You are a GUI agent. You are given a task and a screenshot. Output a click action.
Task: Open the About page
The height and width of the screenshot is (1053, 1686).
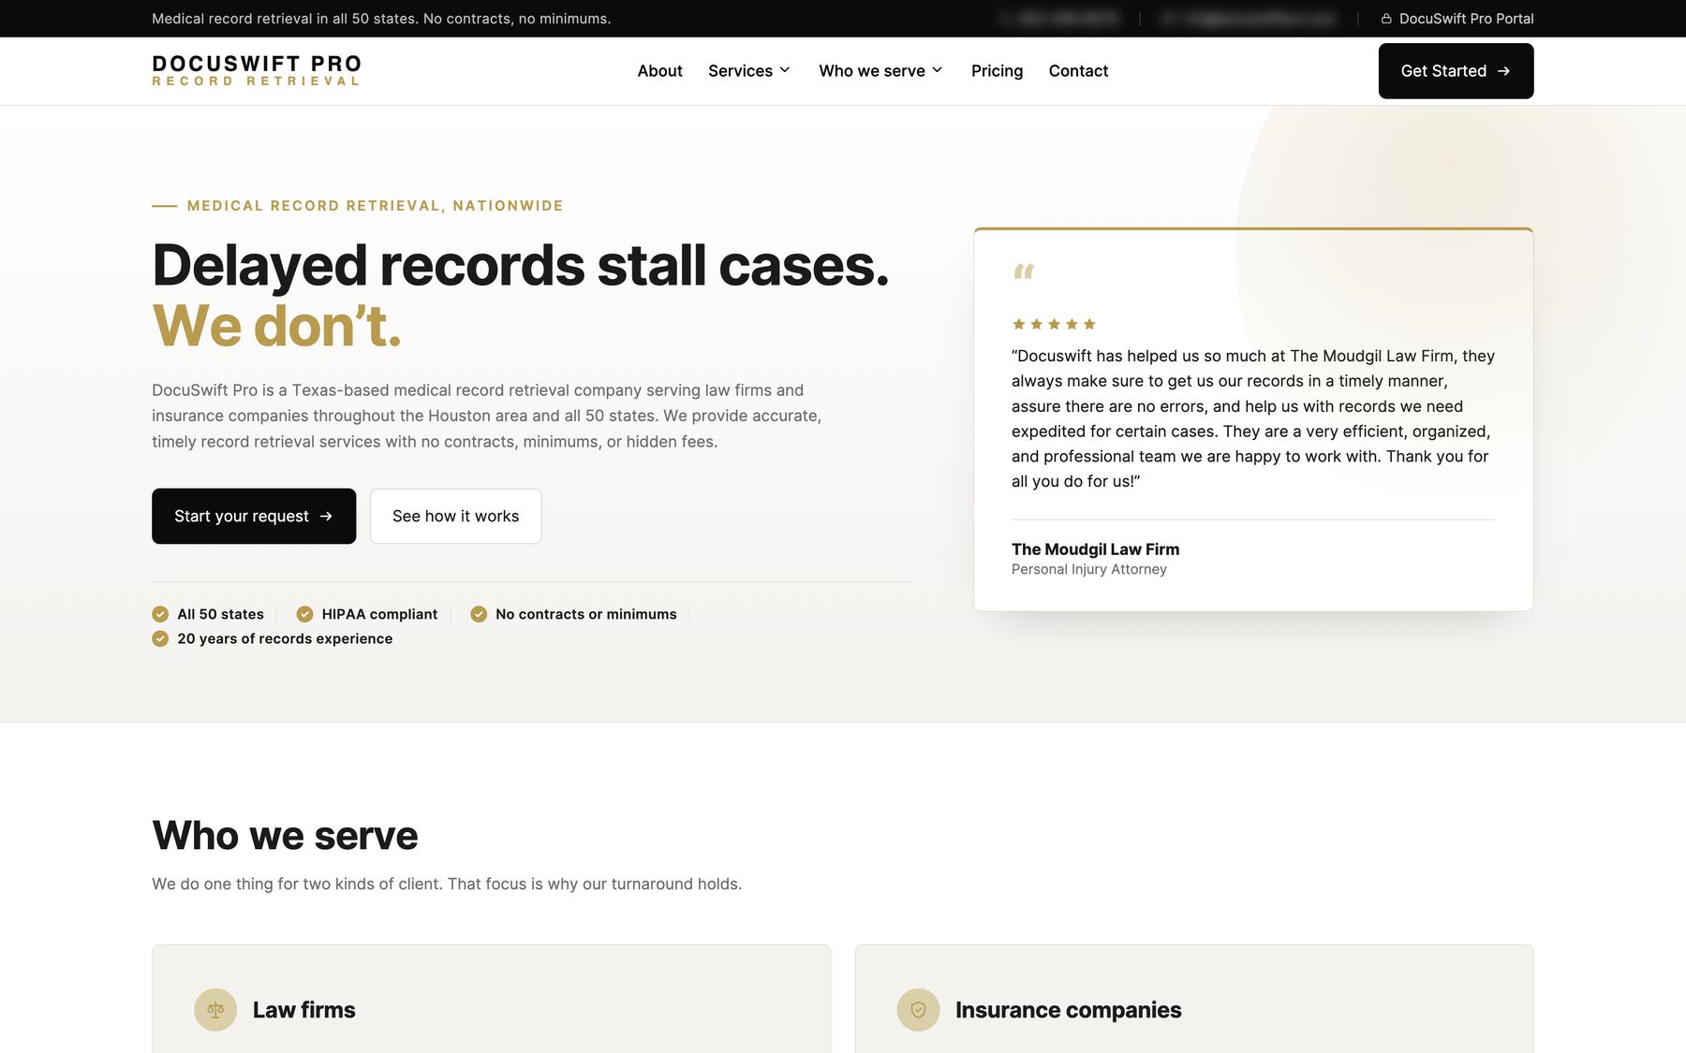point(659,71)
